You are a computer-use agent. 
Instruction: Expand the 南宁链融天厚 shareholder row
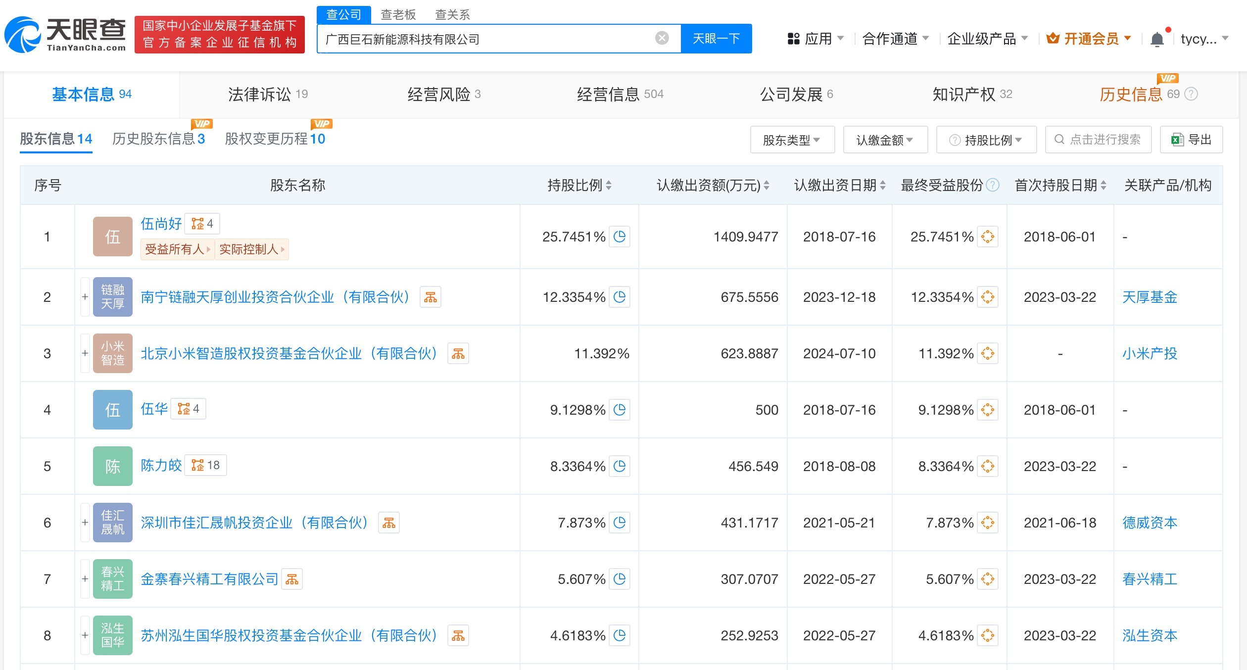pos(84,297)
